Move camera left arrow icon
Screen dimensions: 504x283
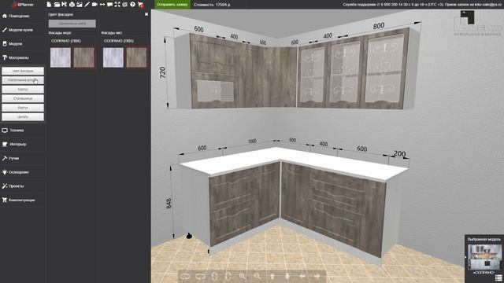pyautogui.click(x=302, y=276)
